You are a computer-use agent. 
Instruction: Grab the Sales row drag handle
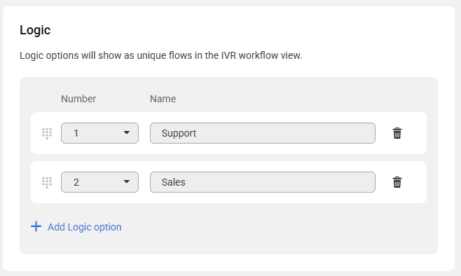(47, 183)
